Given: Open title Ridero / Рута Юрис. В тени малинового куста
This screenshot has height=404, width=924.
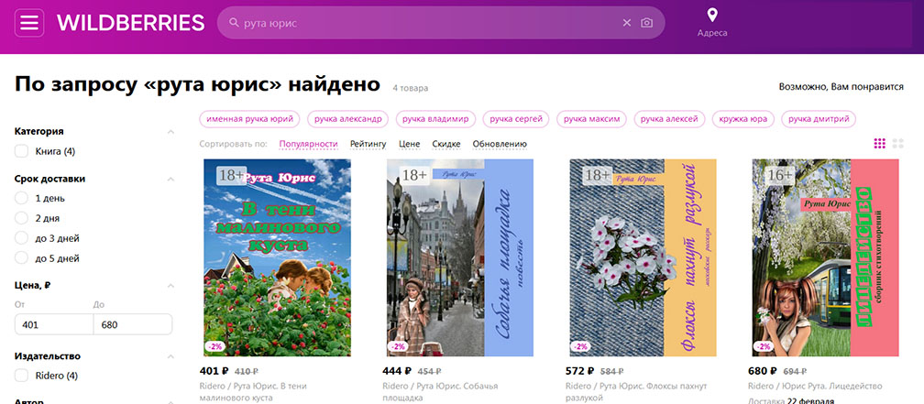Looking at the screenshot, I should tap(253, 392).
